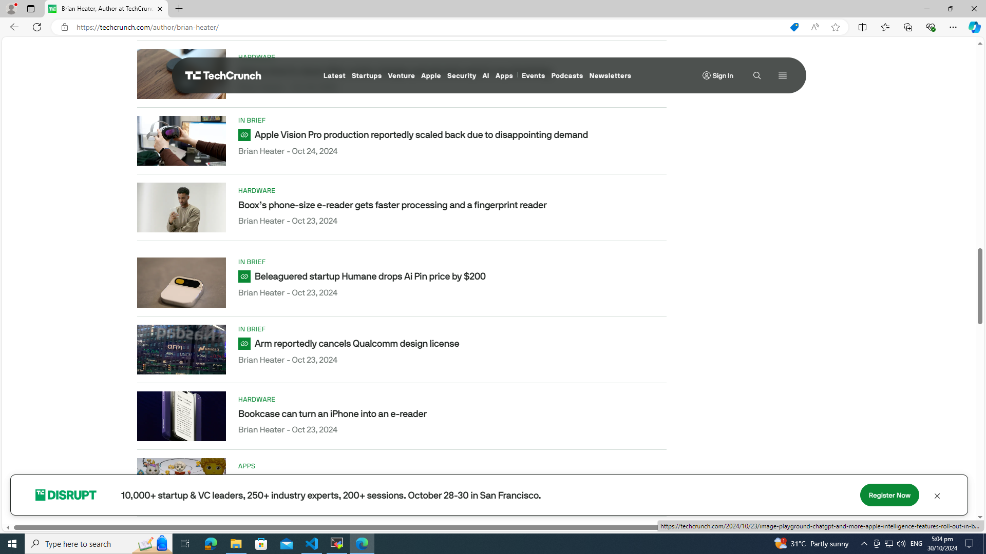Open Arm cancels Qualcomm license article
Screen dimensions: 986x554
point(357,344)
